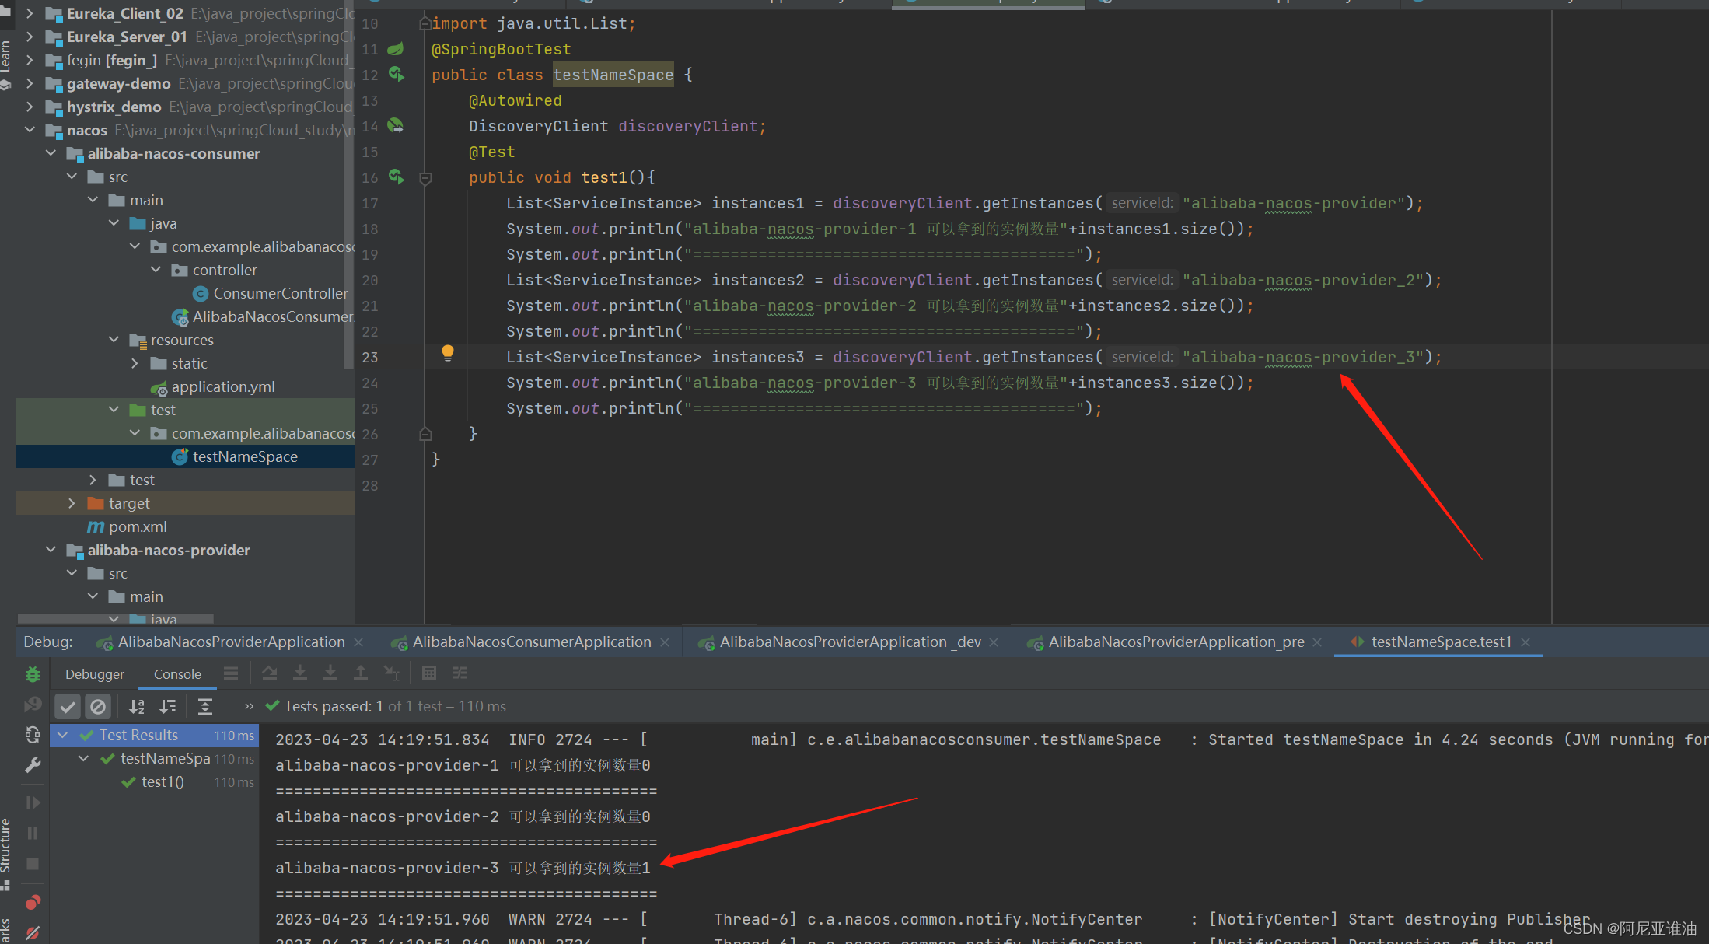Toggle Sort by Duration button
1709x944 pixels.
pos(168,706)
